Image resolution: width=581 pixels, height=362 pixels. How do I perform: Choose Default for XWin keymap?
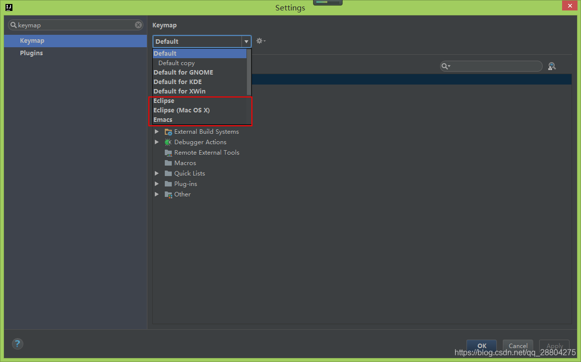tap(200, 91)
